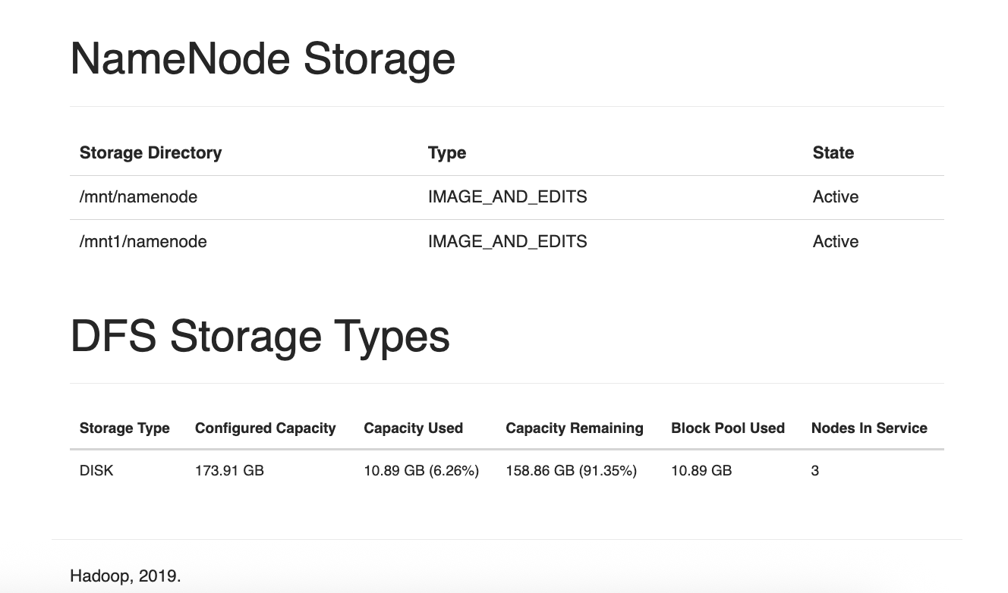Click the NameNode Storage heading

[x=262, y=59]
